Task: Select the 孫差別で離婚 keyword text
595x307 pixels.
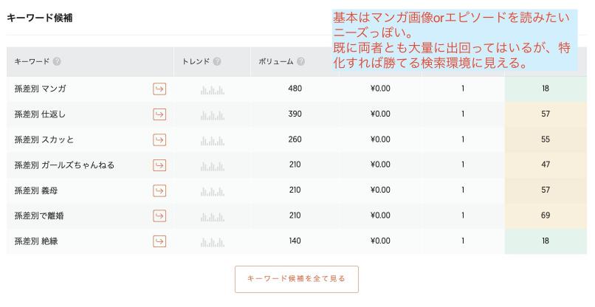Action: point(39,216)
